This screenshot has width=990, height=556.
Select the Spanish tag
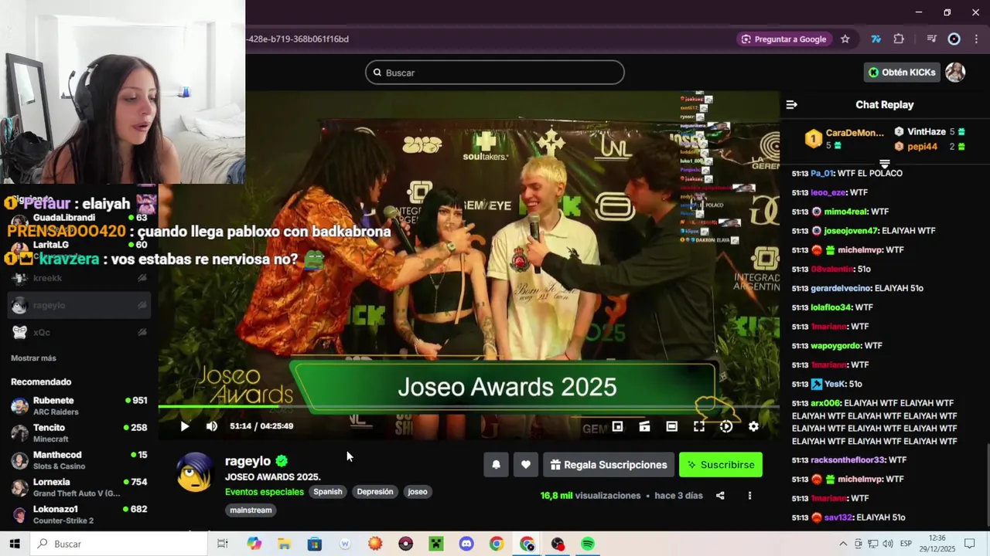(328, 492)
